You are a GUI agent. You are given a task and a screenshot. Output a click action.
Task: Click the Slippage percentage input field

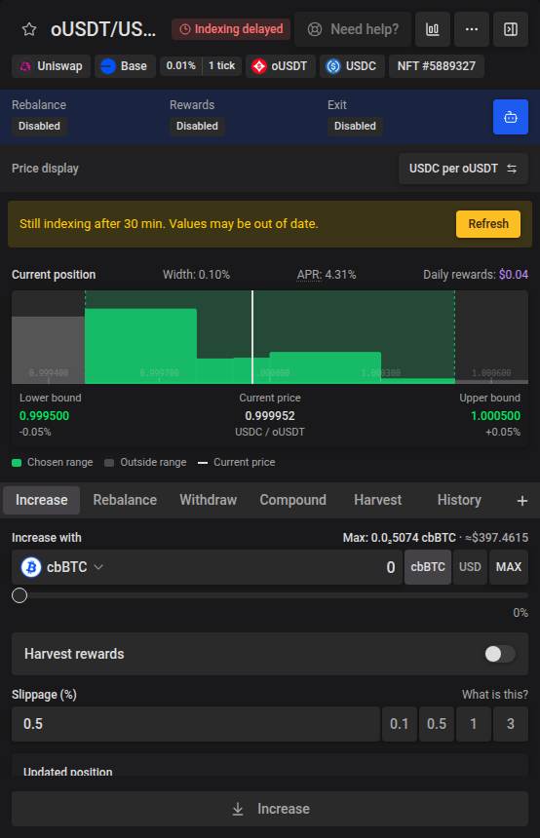196,724
